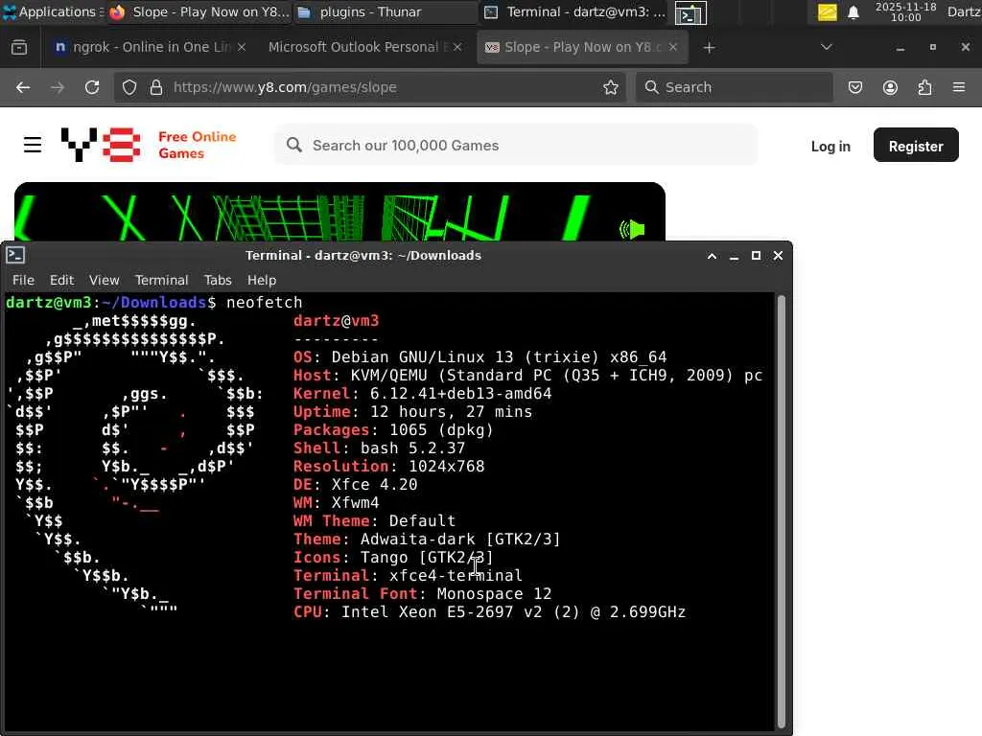This screenshot has width=982, height=736.
Task: Click the Register button
Action: [916, 146]
